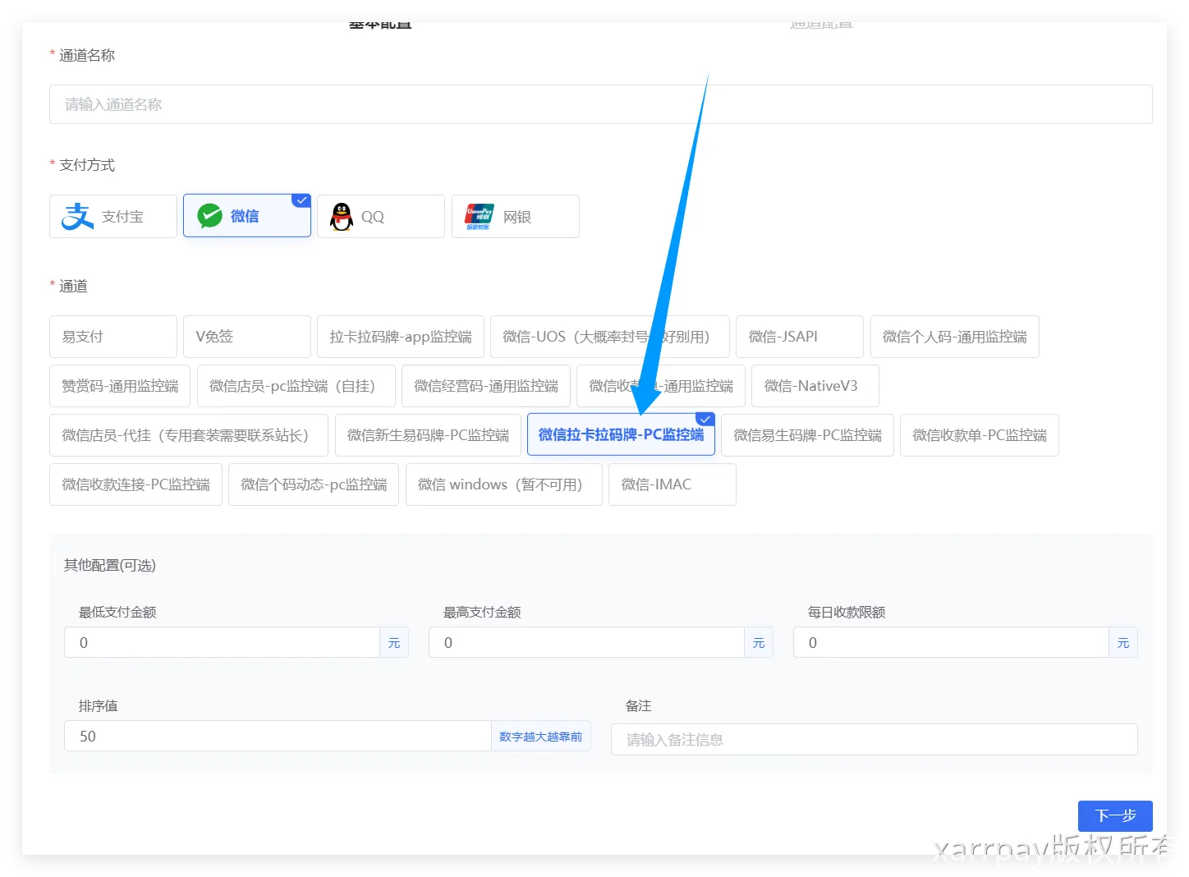Screen dimensions: 1189x877
Task: Focus the 备注 remarks input field
Action: pyautogui.click(x=874, y=740)
